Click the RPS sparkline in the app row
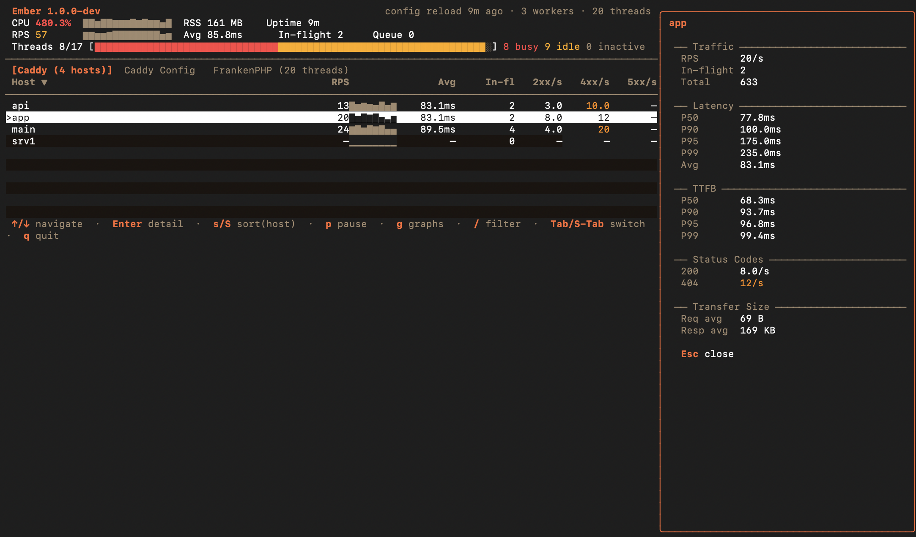 click(373, 118)
